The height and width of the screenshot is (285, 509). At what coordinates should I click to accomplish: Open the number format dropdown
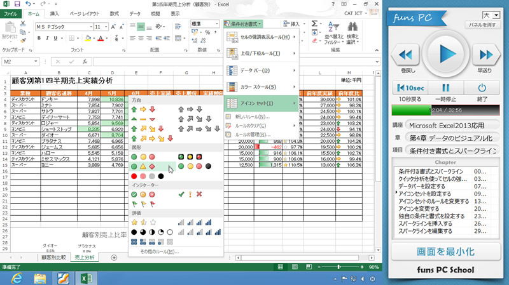pyautogui.click(x=216, y=23)
